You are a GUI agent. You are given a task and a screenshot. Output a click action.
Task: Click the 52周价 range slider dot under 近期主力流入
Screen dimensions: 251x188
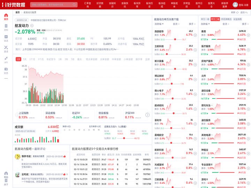coord(124,138)
